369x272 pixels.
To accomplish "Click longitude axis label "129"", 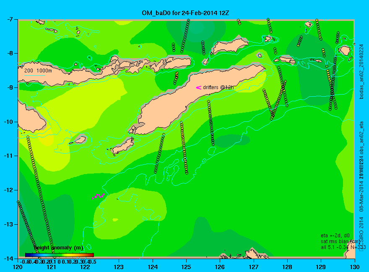I will 321,267.
